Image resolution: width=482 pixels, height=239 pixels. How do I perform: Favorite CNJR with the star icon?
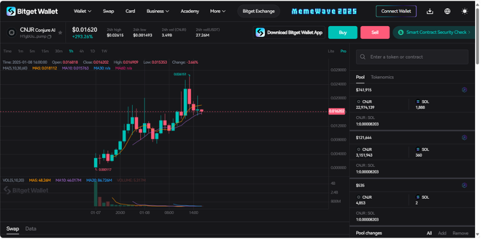pos(60,33)
